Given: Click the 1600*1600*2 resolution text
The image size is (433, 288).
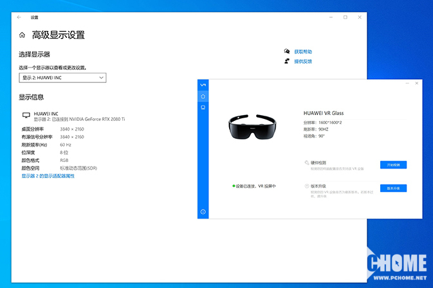Looking at the screenshot, I should click(330, 123).
